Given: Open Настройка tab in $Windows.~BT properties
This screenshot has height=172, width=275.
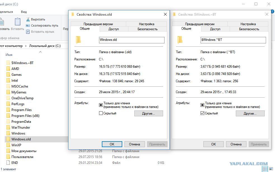Looking at the screenshot, I should point(248,24).
